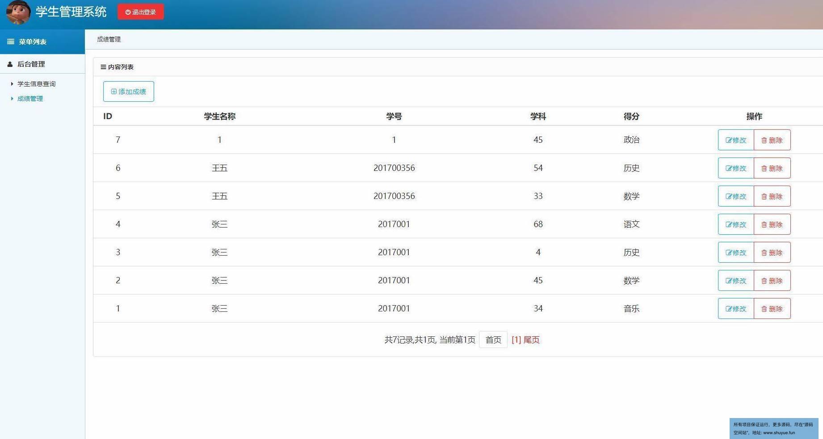The height and width of the screenshot is (439, 823).
Task: Delete the record with ID 2
Action: coord(772,281)
